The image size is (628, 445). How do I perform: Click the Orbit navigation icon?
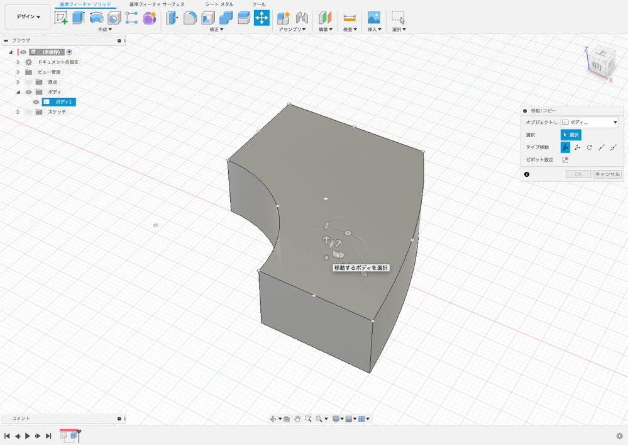click(x=273, y=419)
